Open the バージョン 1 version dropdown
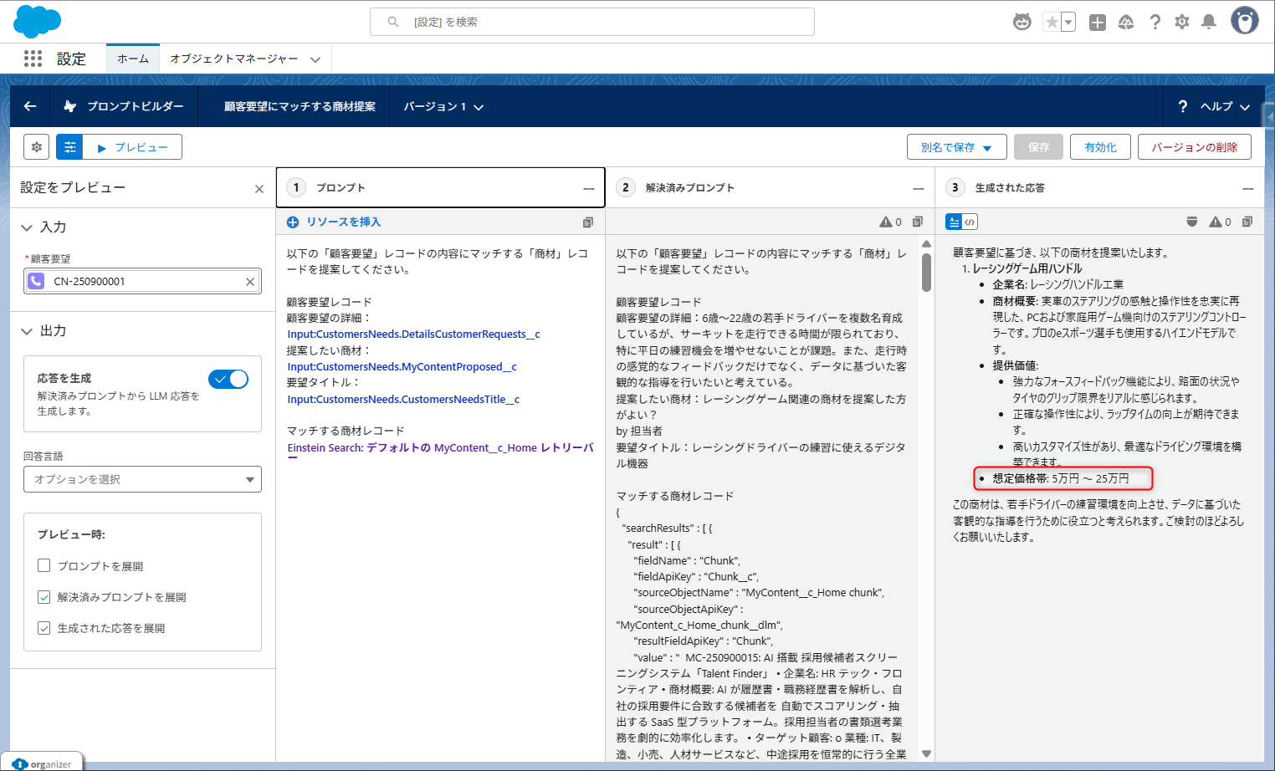The image size is (1275, 771). pos(443,106)
